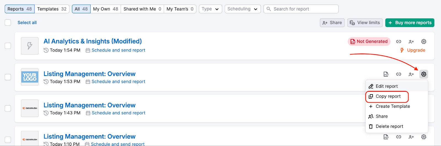Check the AI Analytics & Insights report box
The width and height of the screenshot is (441, 146).
pos(8,46)
